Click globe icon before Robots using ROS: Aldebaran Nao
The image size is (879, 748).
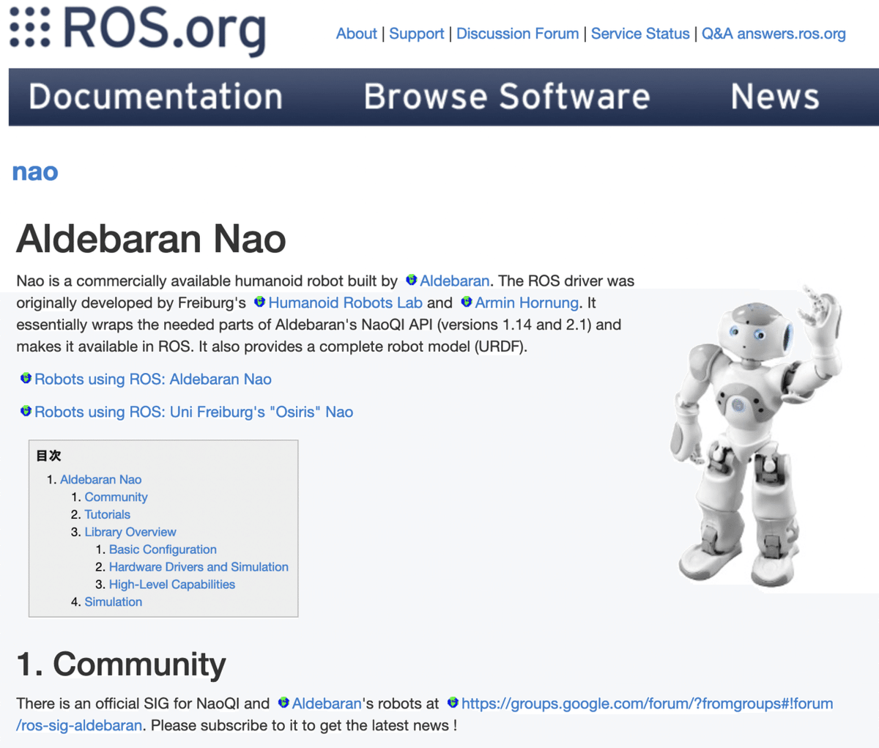click(x=26, y=378)
